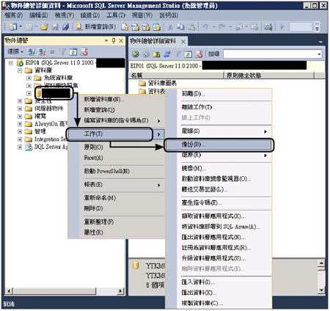Screen dimensions: 330x311
Task: Click the green back arrow in details pane
Action: pyautogui.click(x=136, y=54)
